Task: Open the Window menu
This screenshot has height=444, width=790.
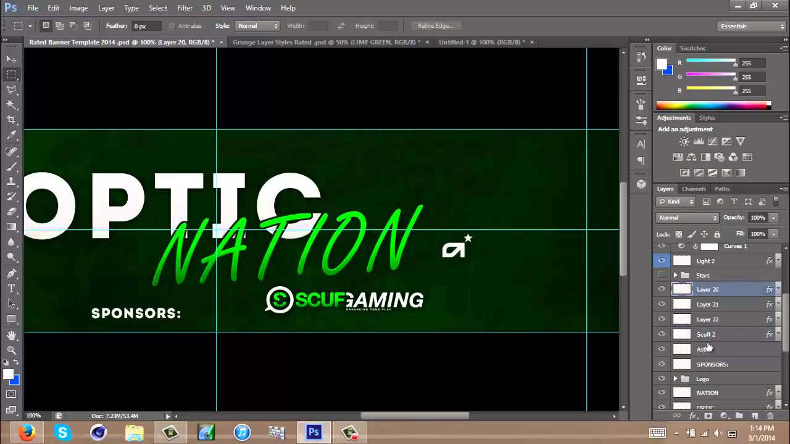Action: pyautogui.click(x=258, y=8)
